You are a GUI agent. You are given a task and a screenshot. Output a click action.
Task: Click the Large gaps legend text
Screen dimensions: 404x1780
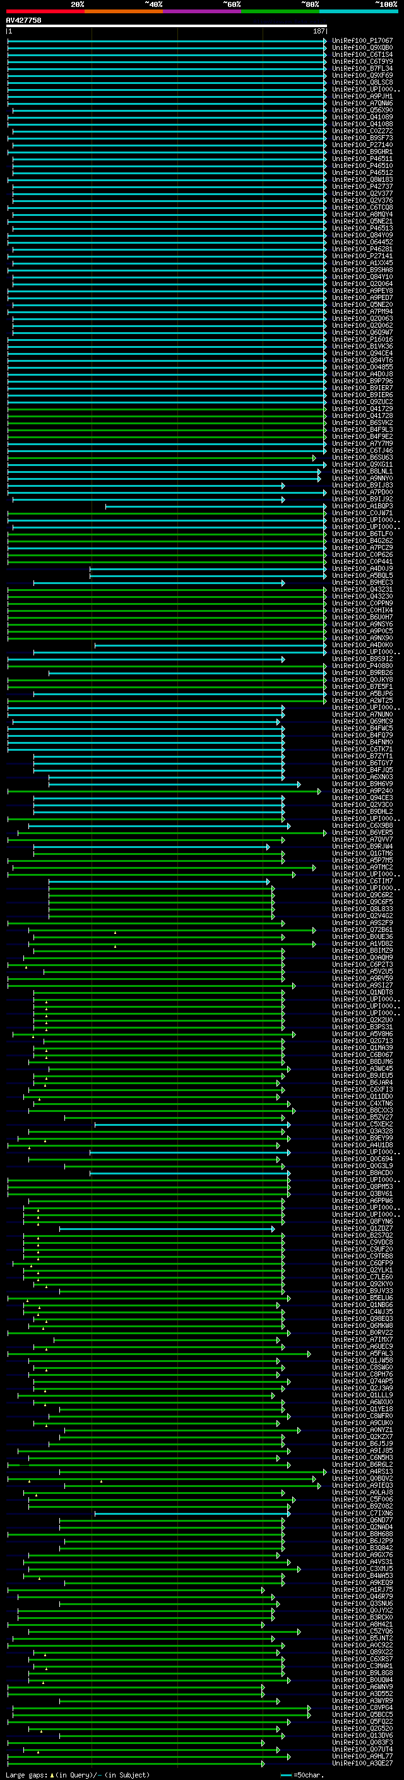coord(78,1774)
